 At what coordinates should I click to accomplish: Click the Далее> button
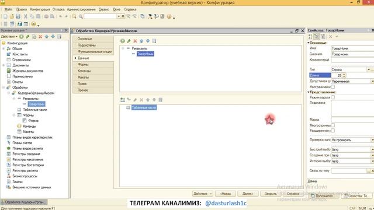pyautogui.click(x=248, y=194)
